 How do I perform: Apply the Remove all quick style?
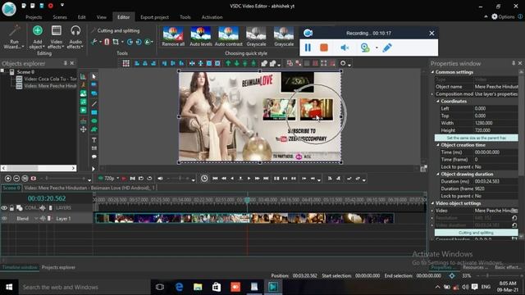point(173,36)
